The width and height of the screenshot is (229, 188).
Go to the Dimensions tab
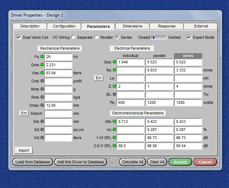click(132, 26)
